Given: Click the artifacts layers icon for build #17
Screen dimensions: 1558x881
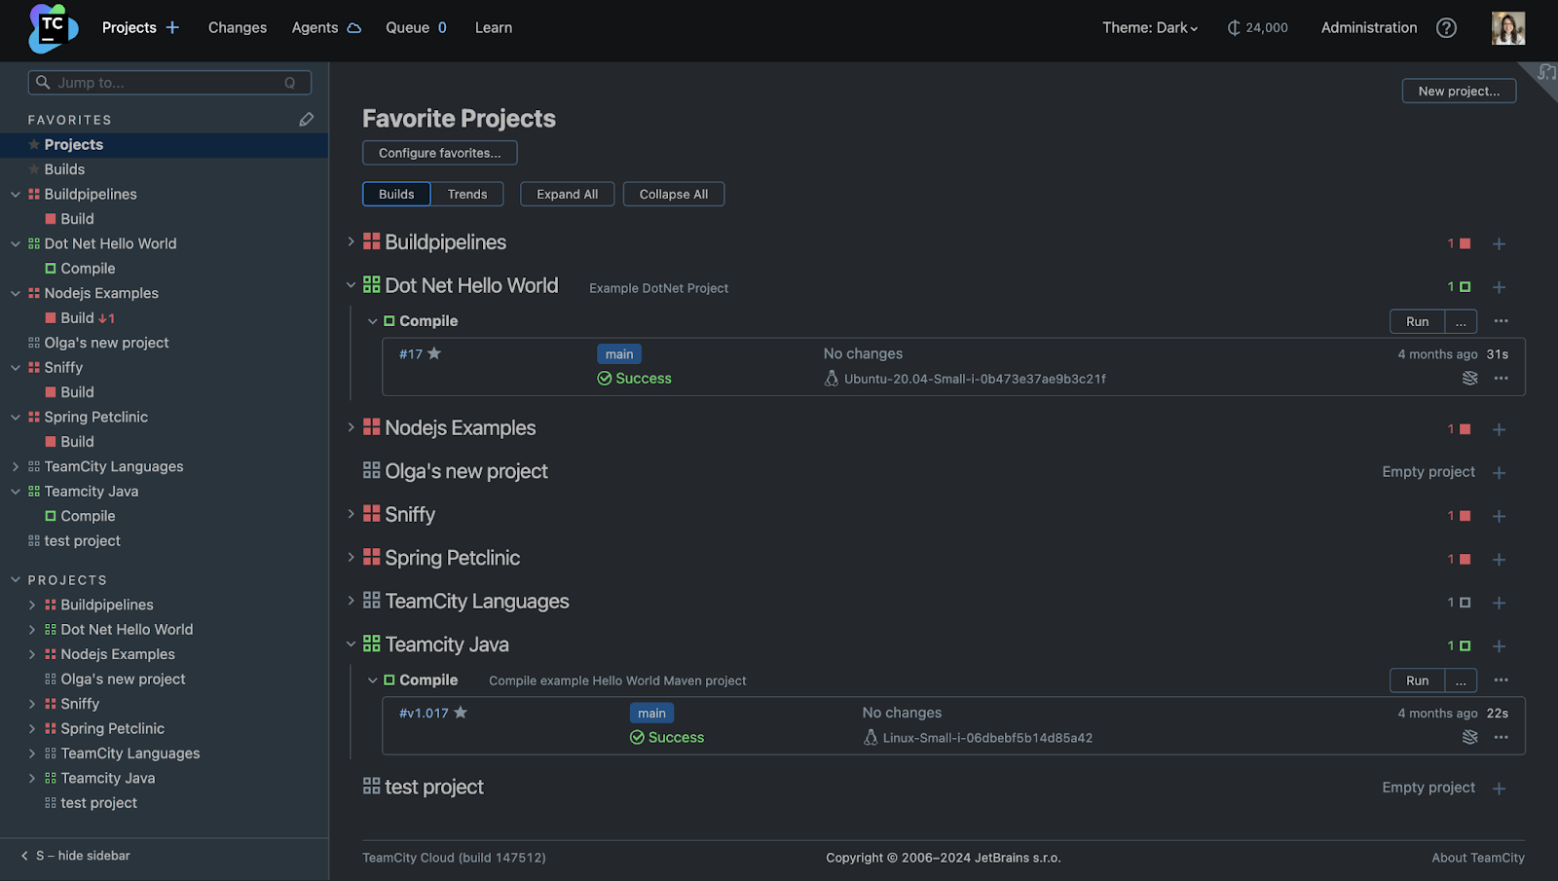Looking at the screenshot, I should click(x=1470, y=379).
